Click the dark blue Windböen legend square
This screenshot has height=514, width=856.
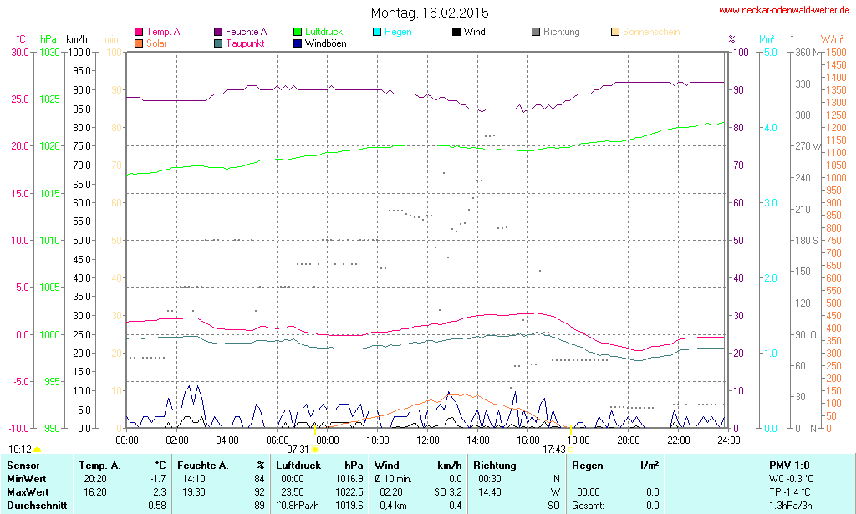click(298, 43)
